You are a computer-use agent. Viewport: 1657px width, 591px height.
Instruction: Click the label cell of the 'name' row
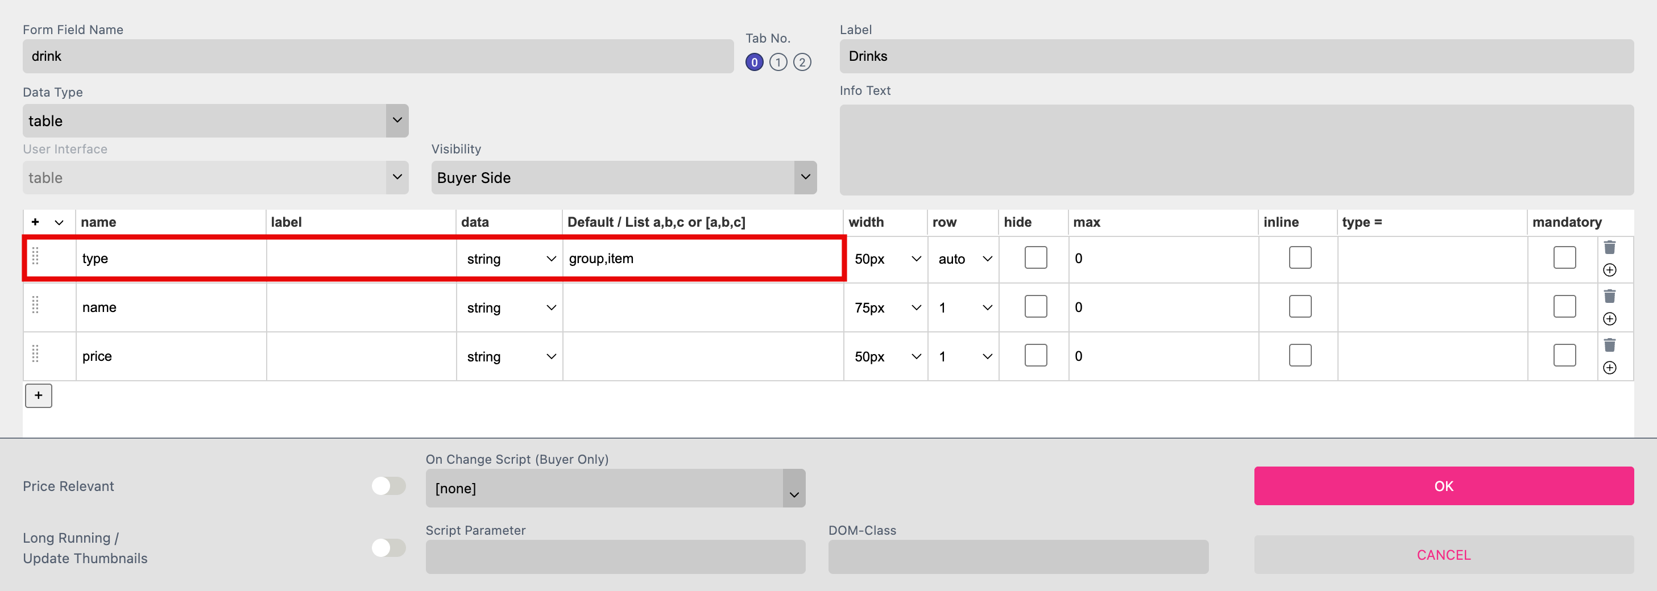[362, 307]
